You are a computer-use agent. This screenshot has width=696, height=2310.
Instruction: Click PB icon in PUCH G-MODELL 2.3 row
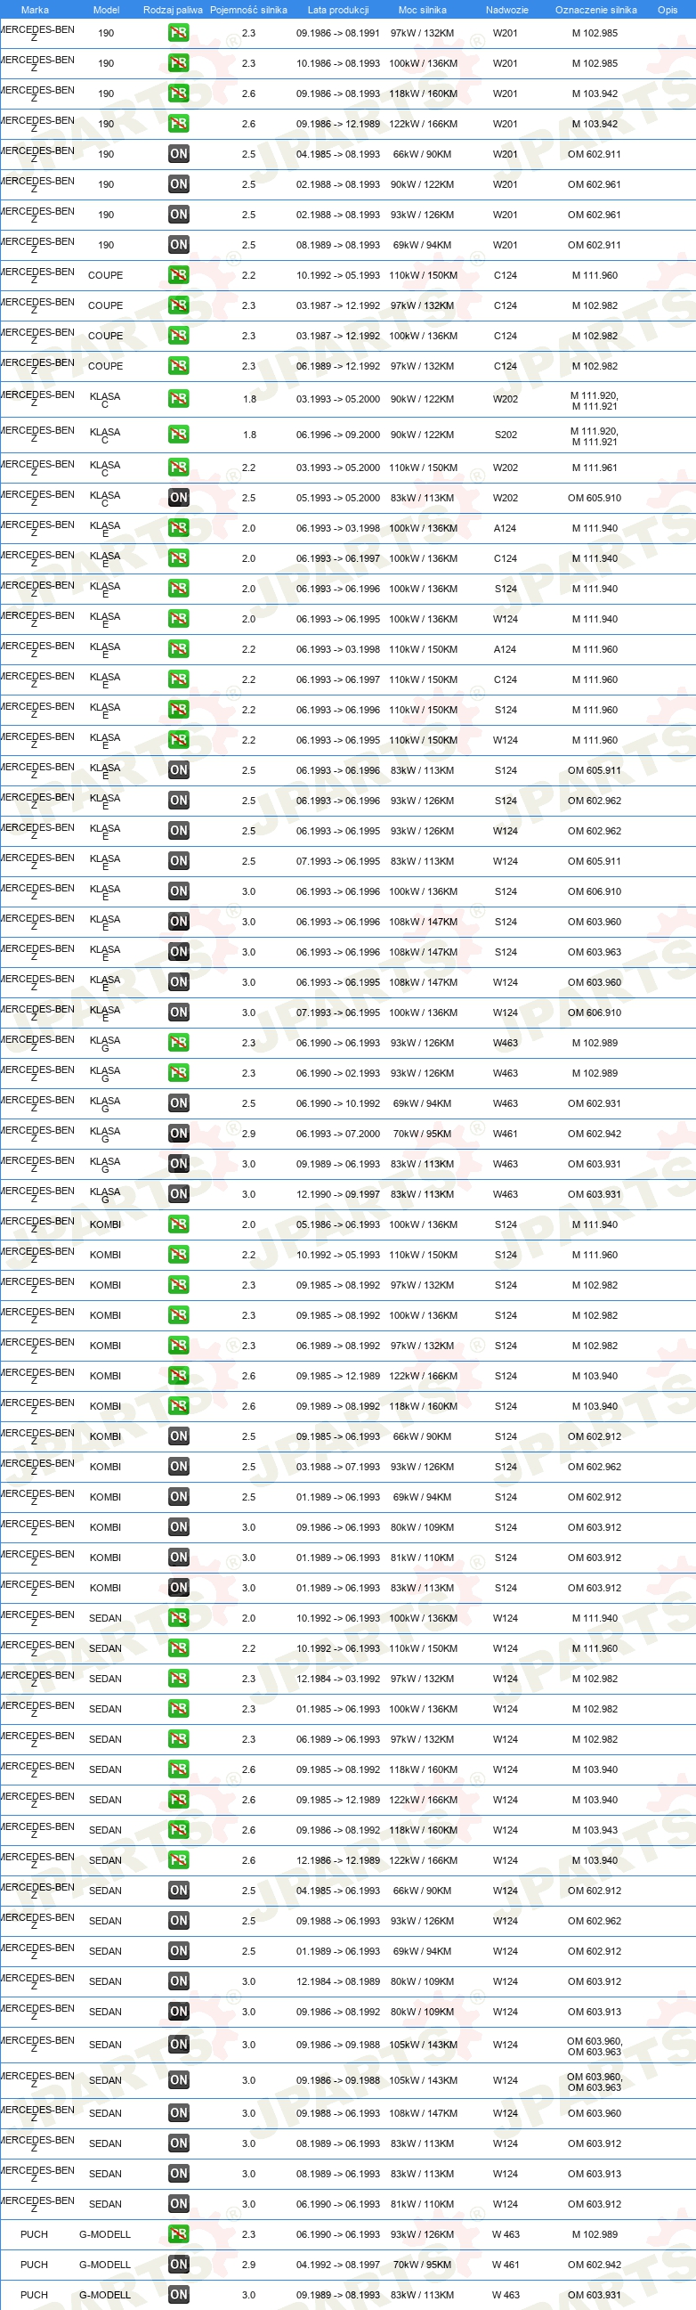click(178, 2234)
